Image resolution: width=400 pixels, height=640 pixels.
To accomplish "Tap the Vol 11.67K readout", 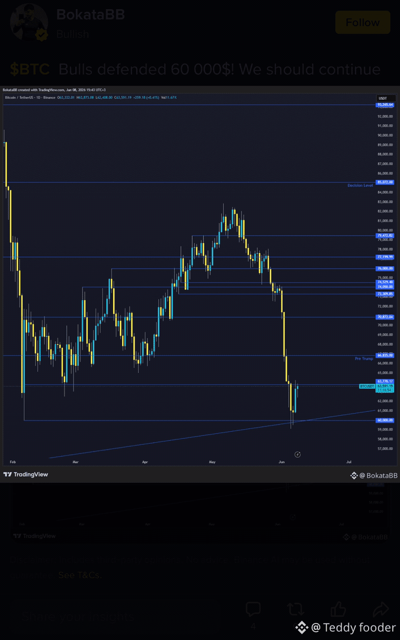I will click(169, 97).
